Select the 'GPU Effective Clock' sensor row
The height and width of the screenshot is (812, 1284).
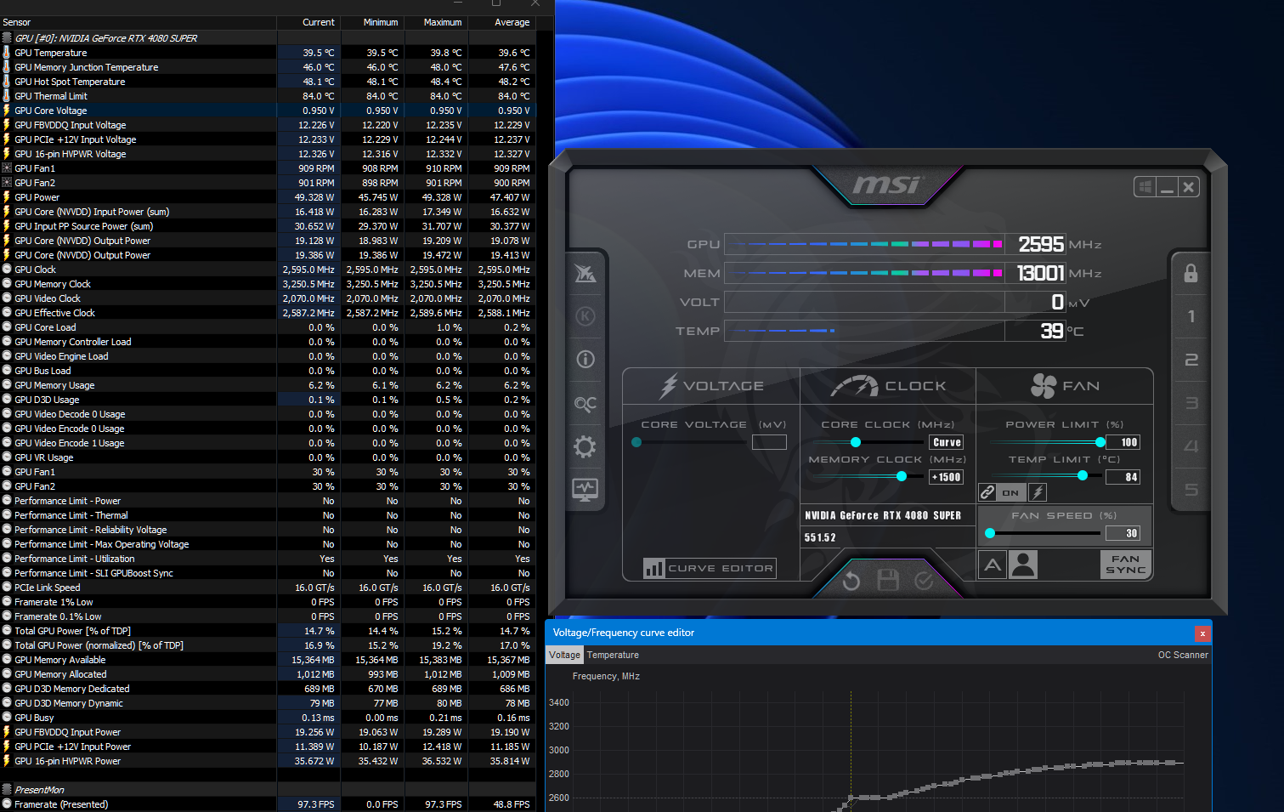coord(268,313)
